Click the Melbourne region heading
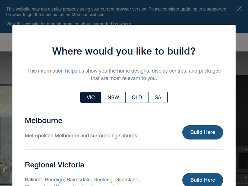Image resolution: width=248 pixels, height=186 pixels. coord(43,121)
